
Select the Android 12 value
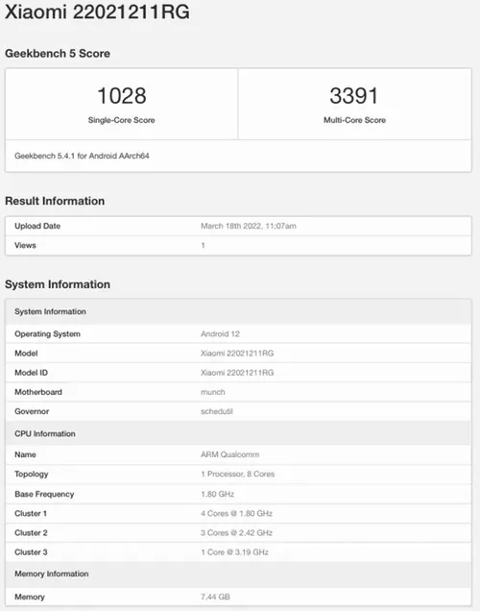click(x=220, y=334)
